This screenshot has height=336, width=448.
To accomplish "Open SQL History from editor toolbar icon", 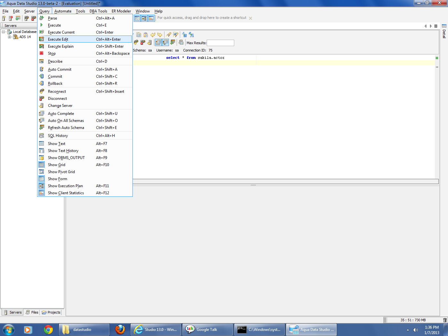I will (x=181, y=42).
